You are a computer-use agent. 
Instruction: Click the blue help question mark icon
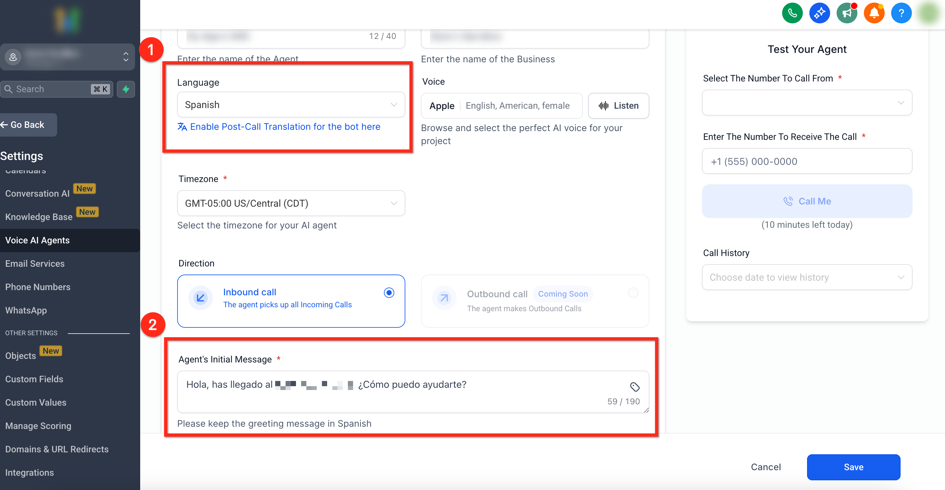901,13
